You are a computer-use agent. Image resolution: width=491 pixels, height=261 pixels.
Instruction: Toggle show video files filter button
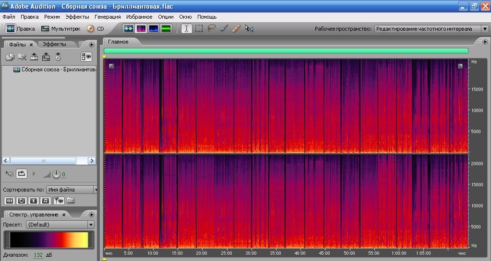click(34, 201)
